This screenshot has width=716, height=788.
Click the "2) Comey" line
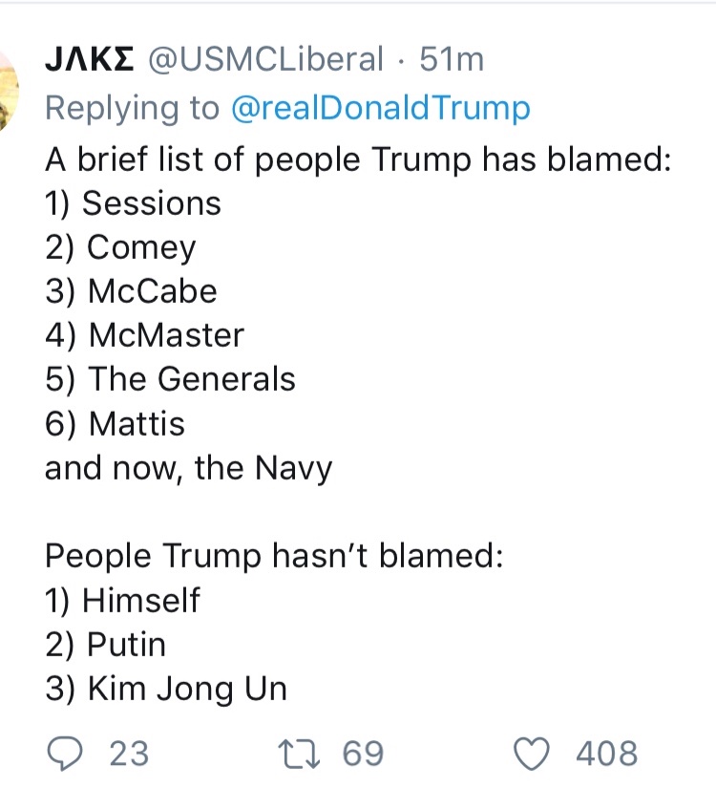click(120, 247)
